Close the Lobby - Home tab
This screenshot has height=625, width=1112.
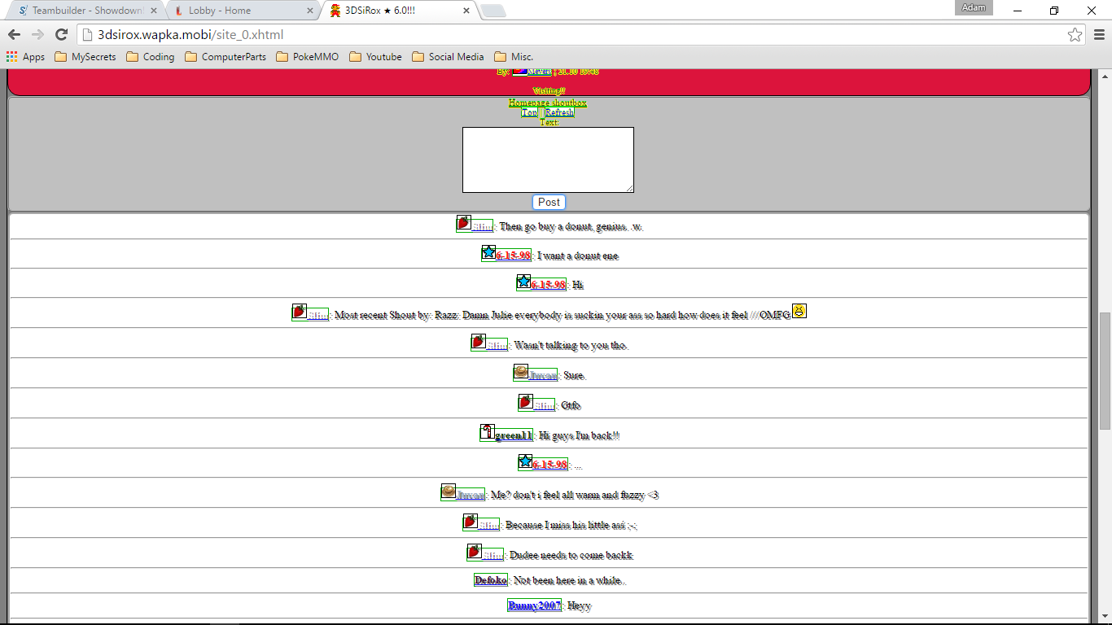(310, 11)
